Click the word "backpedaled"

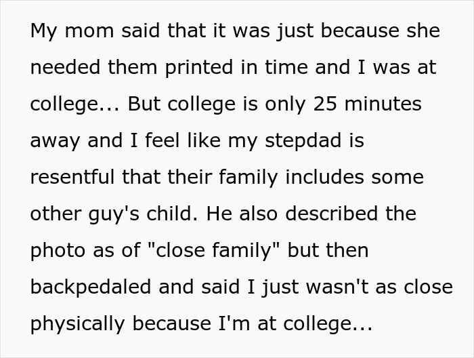click(x=89, y=287)
